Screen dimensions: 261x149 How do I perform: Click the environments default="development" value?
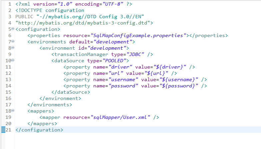click(x=113, y=42)
